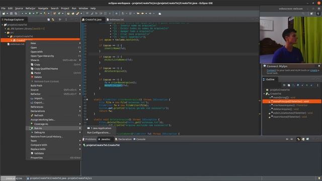The width and height of the screenshot is (322, 181).
Task: Choose Properties in the context menu
Action: coord(54,158)
